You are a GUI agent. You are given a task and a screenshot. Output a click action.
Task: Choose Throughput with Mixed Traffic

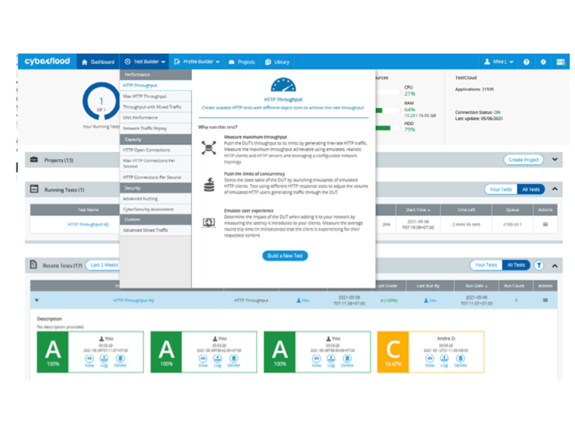coord(156,107)
